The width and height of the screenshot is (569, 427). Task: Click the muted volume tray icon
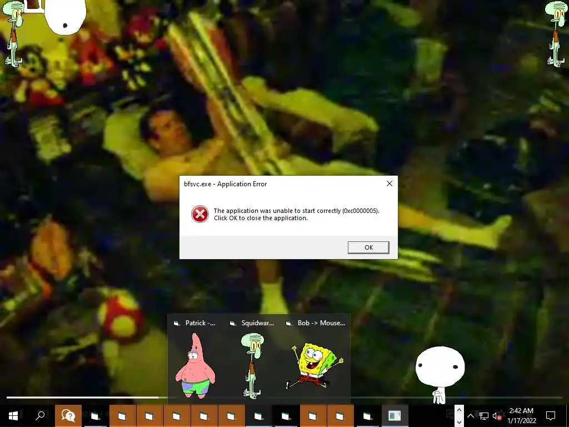[x=497, y=416]
